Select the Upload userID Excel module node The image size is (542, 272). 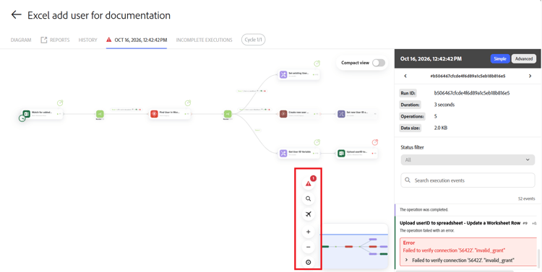(357, 153)
